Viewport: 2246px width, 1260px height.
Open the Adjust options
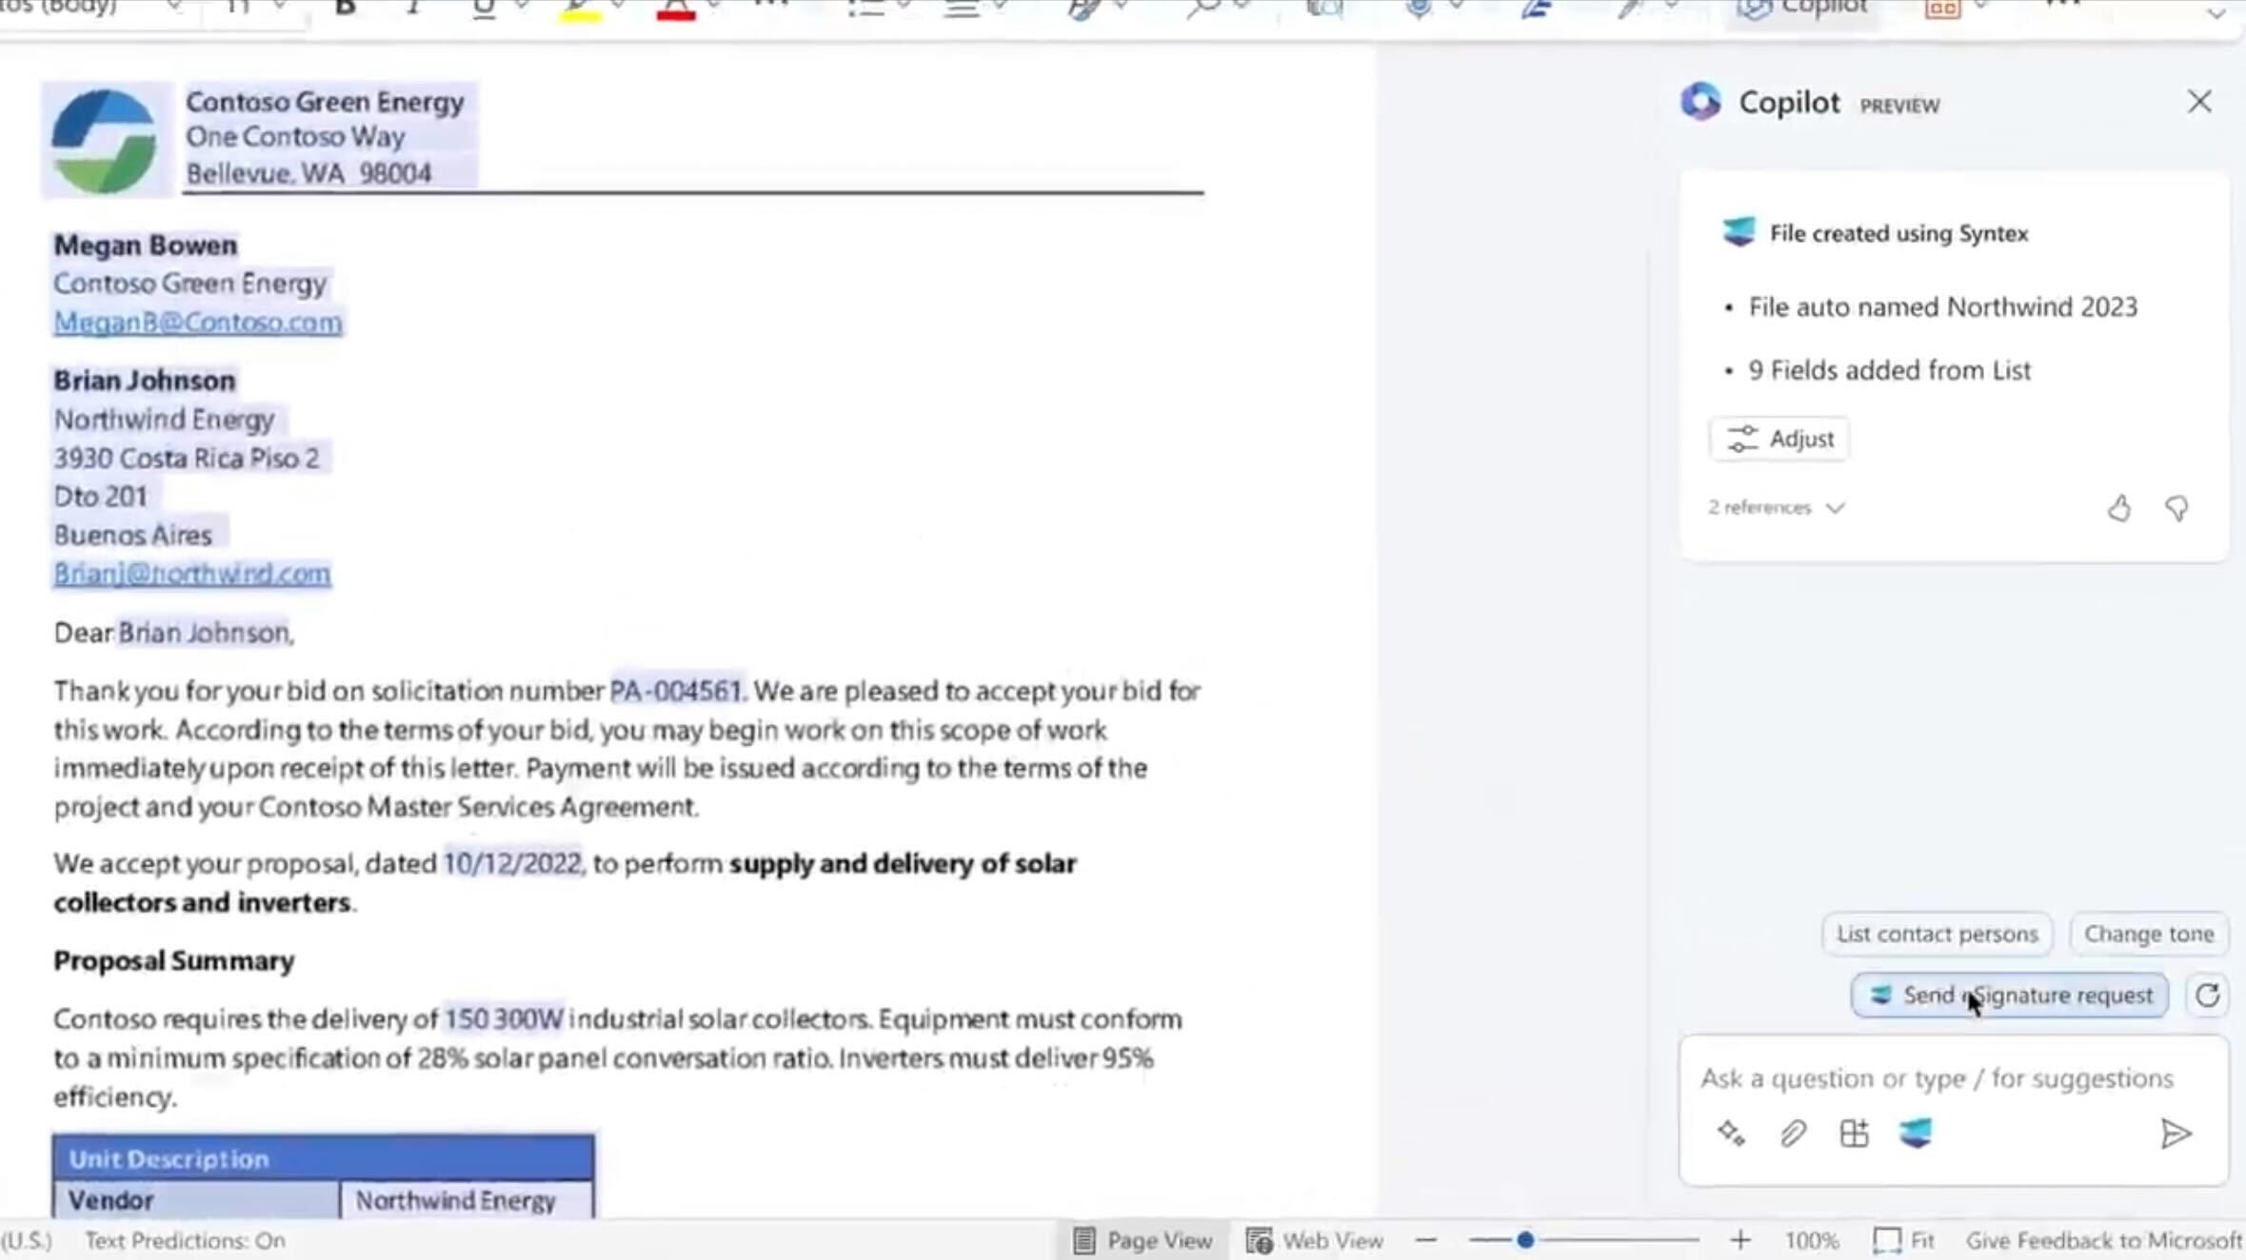[x=1779, y=439]
